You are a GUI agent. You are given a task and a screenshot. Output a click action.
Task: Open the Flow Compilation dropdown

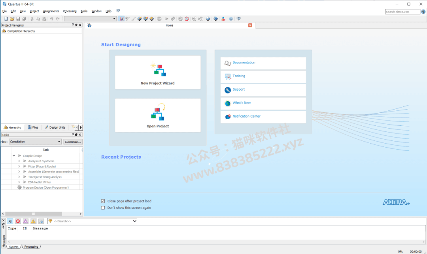[x=35, y=142]
